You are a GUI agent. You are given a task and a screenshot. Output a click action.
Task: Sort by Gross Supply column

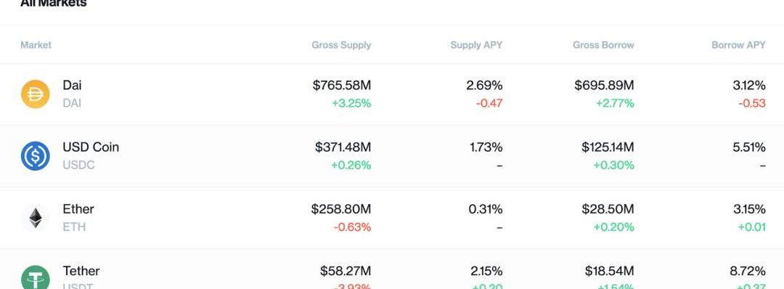pos(341,45)
